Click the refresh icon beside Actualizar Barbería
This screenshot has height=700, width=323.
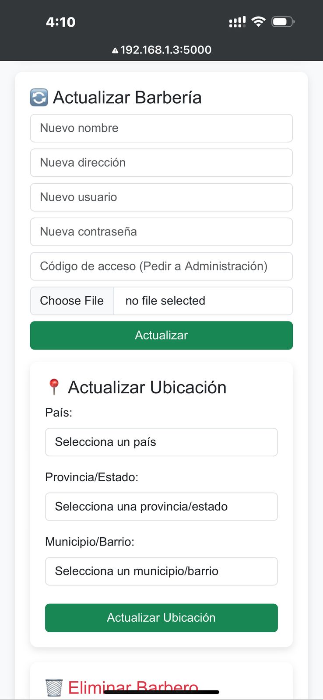[x=39, y=98]
